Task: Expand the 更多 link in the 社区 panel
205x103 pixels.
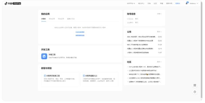Action: click(159, 62)
